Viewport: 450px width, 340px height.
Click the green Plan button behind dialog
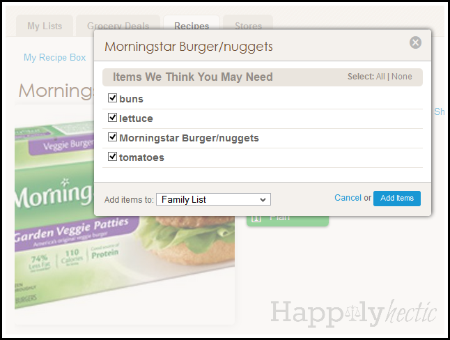pos(288,221)
